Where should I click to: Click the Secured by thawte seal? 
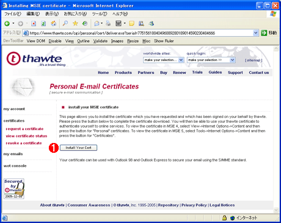click(x=14, y=189)
